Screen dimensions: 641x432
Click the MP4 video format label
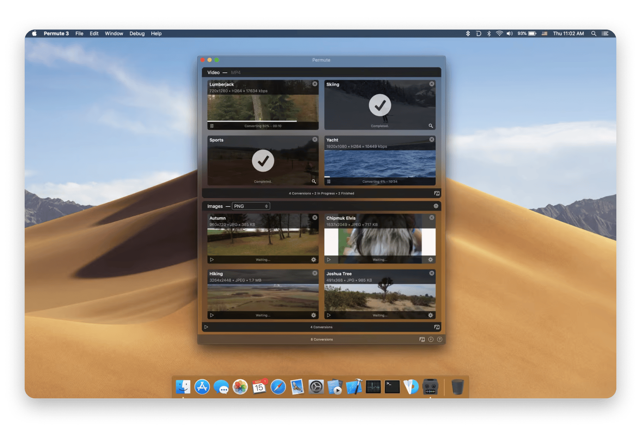tap(236, 73)
